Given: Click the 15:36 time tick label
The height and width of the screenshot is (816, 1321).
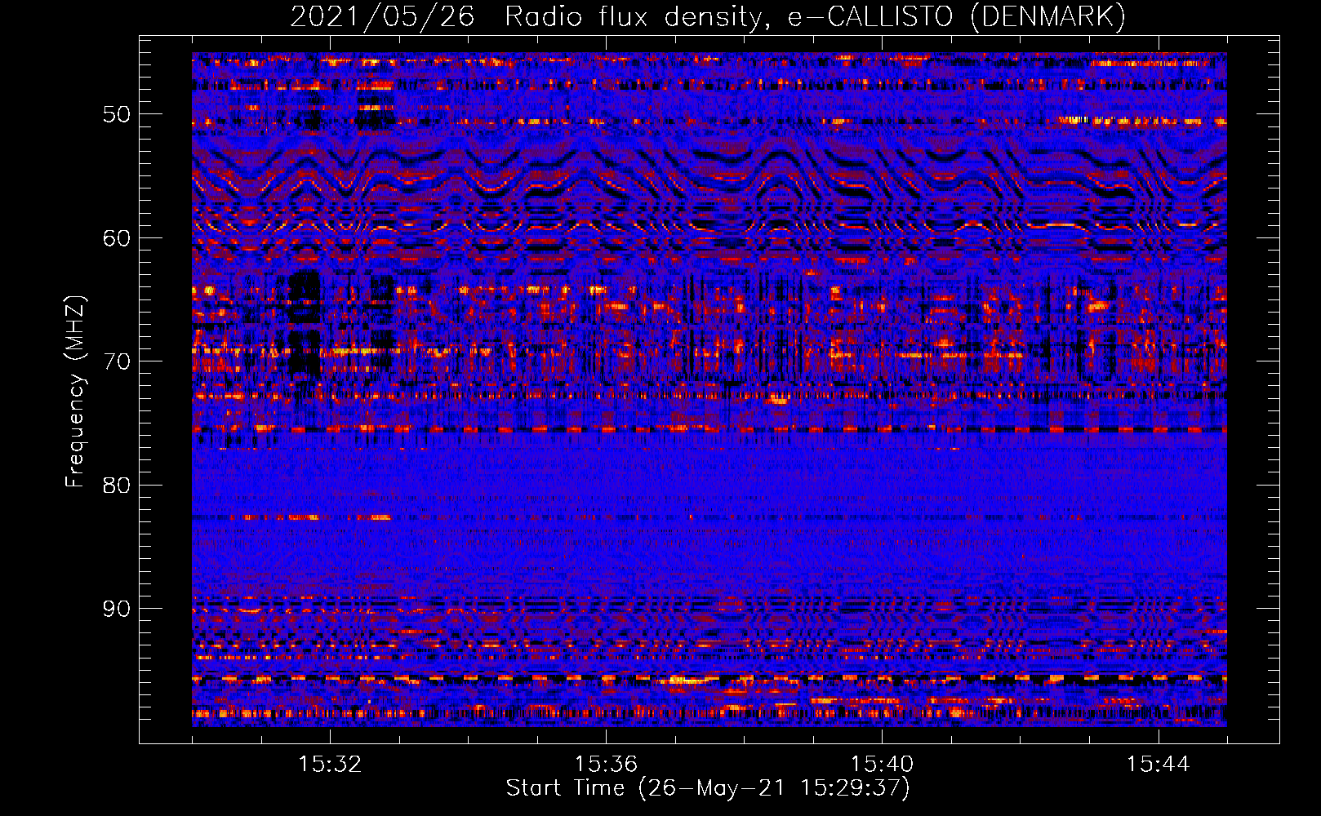Looking at the screenshot, I should pyautogui.click(x=606, y=765).
